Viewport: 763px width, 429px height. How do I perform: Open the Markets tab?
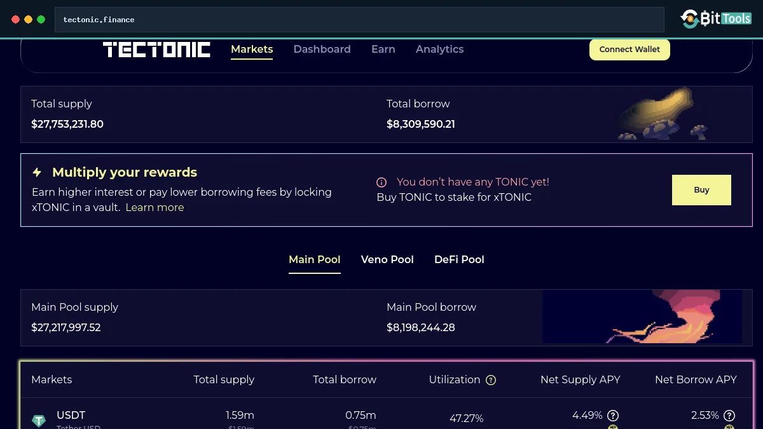[252, 49]
